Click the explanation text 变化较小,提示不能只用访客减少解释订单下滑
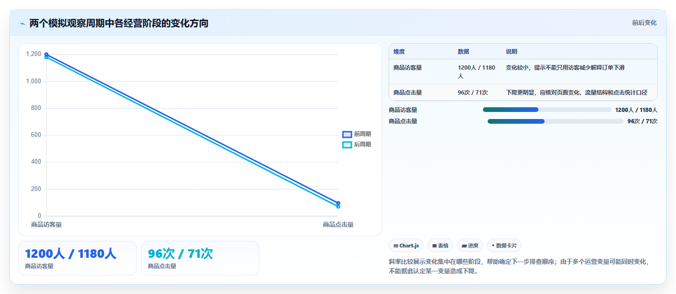This screenshot has height=294, width=676. [x=565, y=68]
